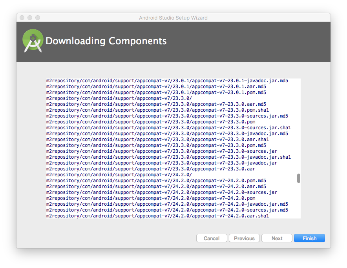Click the 'Android Studio Setup Wizard' title
This screenshot has height=268, width=347.
[173, 18]
